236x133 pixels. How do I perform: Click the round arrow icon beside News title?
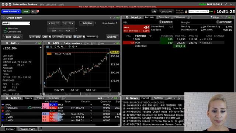[127, 98]
